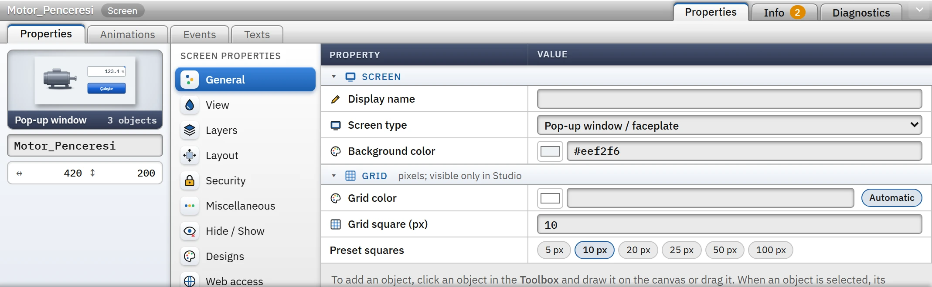Open the Miscellaneous dots icon
932x287 pixels.
point(190,206)
